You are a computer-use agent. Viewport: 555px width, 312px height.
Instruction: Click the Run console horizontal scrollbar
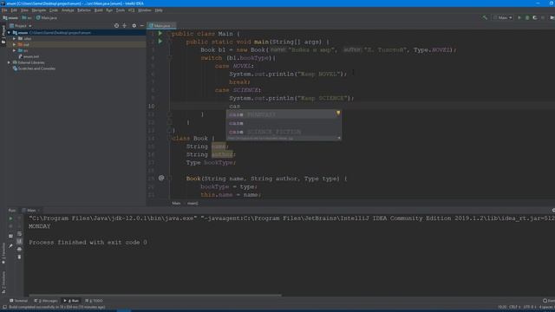155,295
